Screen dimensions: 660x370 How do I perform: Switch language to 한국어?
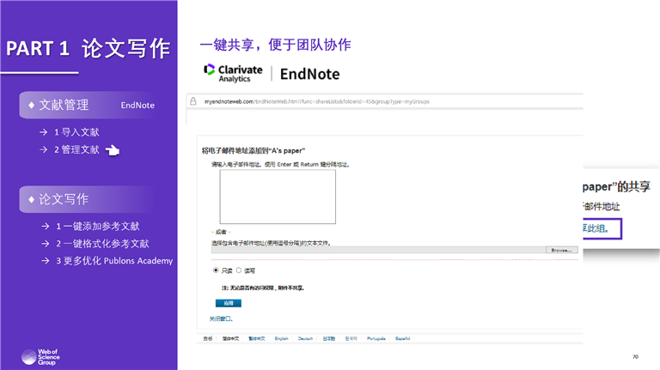[x=351, y=338]
